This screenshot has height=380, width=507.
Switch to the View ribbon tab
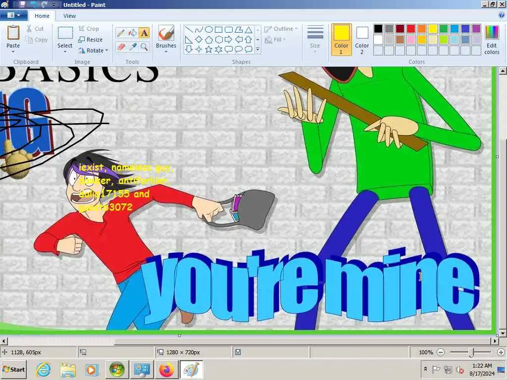(x=69, y=15)
